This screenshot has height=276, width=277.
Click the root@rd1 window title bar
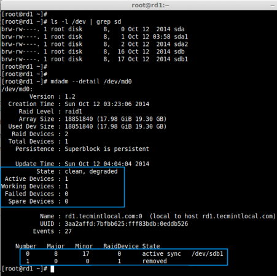pyautogui.click(x=138, y=5)
